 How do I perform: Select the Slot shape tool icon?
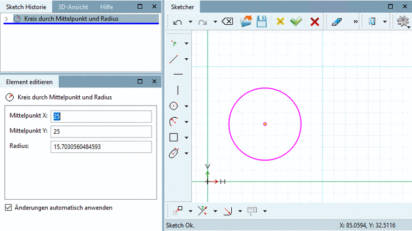click(174, 153)
